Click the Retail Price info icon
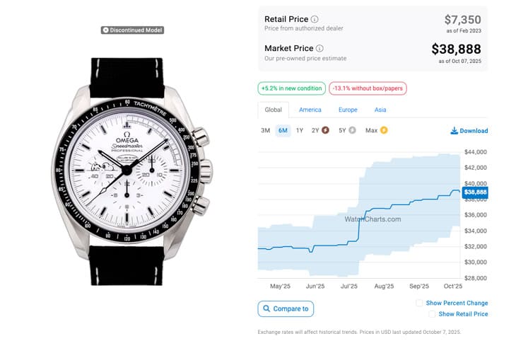Screen dimensions: 516x341 315,19
